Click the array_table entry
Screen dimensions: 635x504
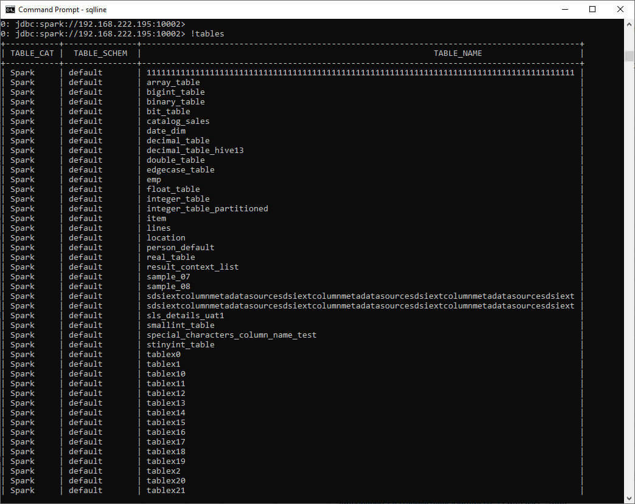coord(173,82)
